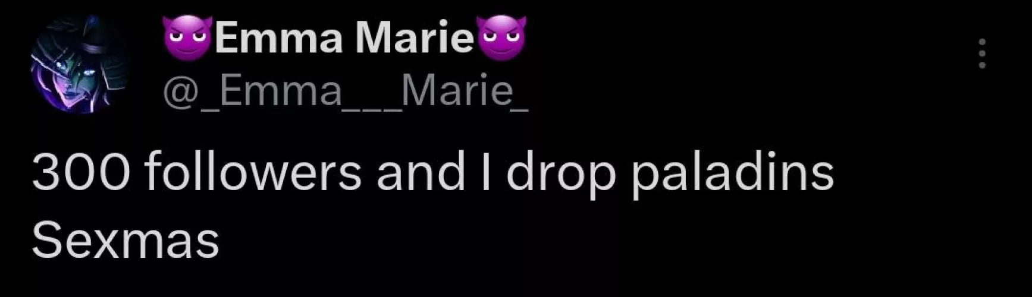Click the number 300 in the tweet
Screen dimensions: 1032x297
(x=80, y=173)
